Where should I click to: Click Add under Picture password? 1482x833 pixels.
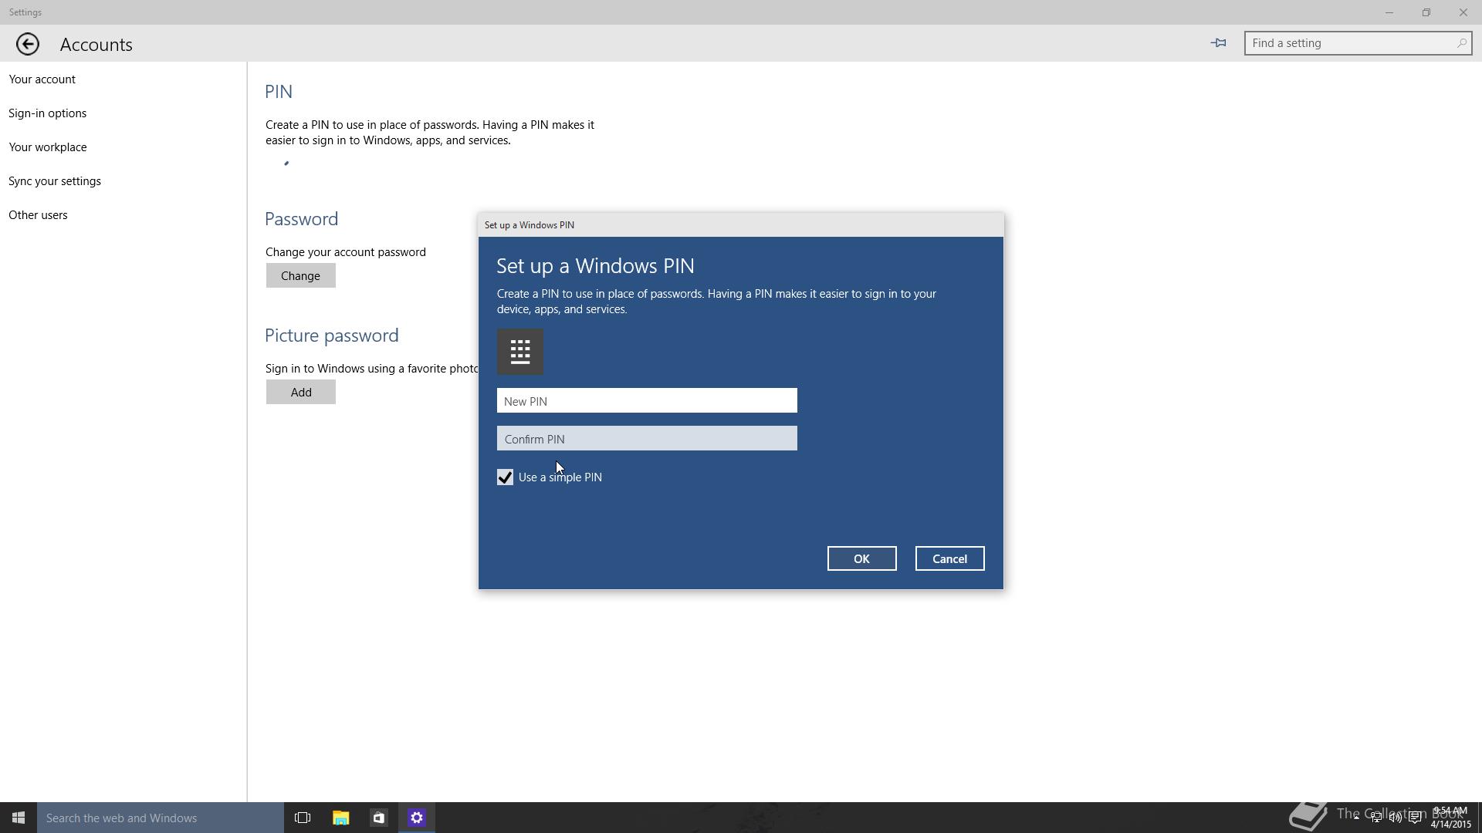tap(300, 392)
